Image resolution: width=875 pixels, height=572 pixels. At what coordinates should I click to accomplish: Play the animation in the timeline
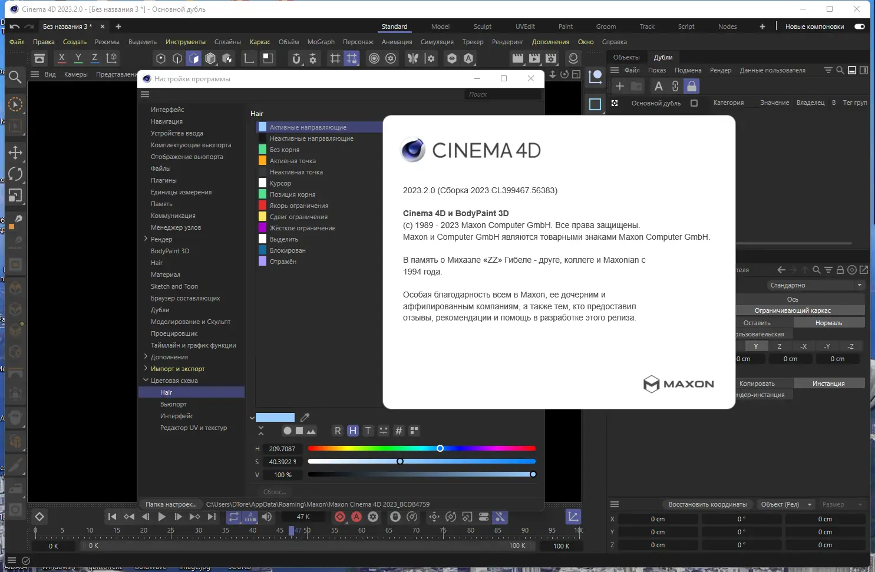click(x=162, y=517)
